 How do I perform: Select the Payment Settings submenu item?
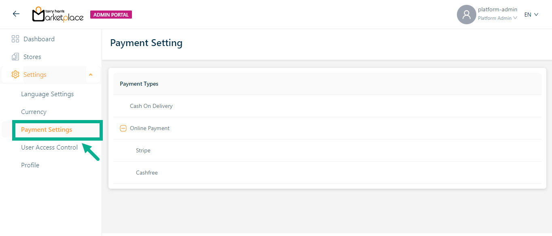47,130
